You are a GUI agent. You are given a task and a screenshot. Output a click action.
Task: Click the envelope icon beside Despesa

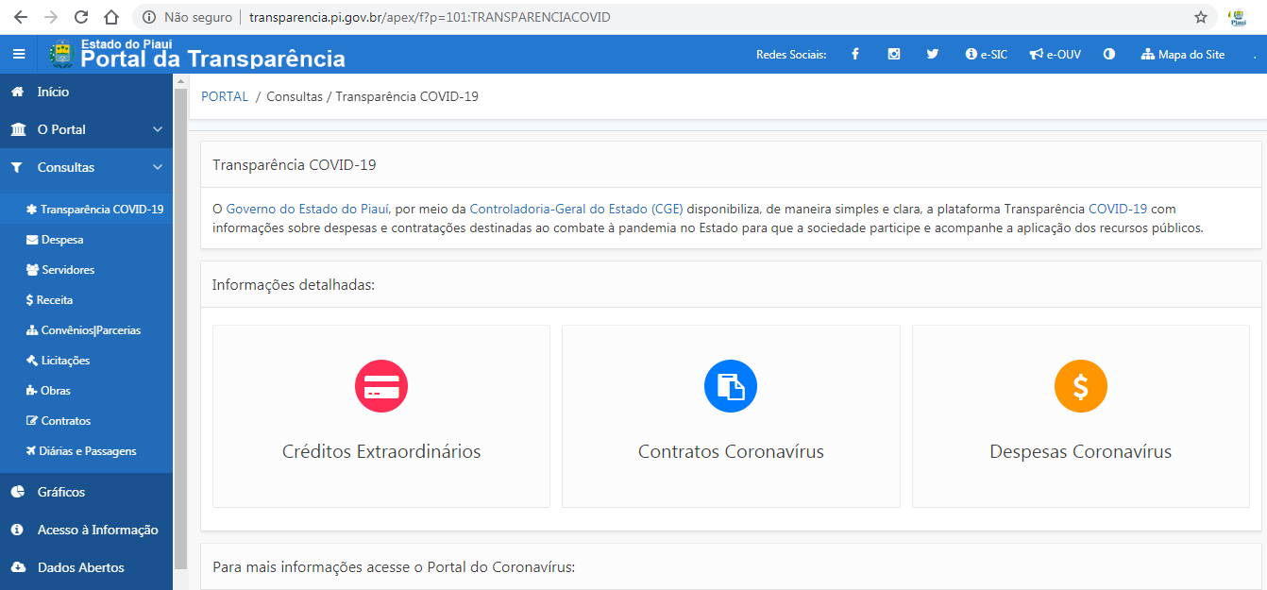[32, 240]
